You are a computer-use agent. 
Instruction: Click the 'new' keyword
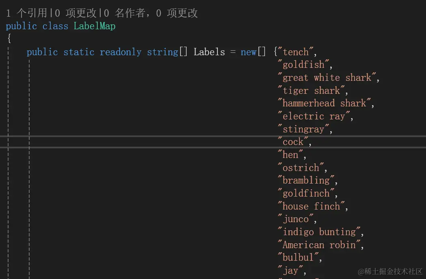(248, 52)
